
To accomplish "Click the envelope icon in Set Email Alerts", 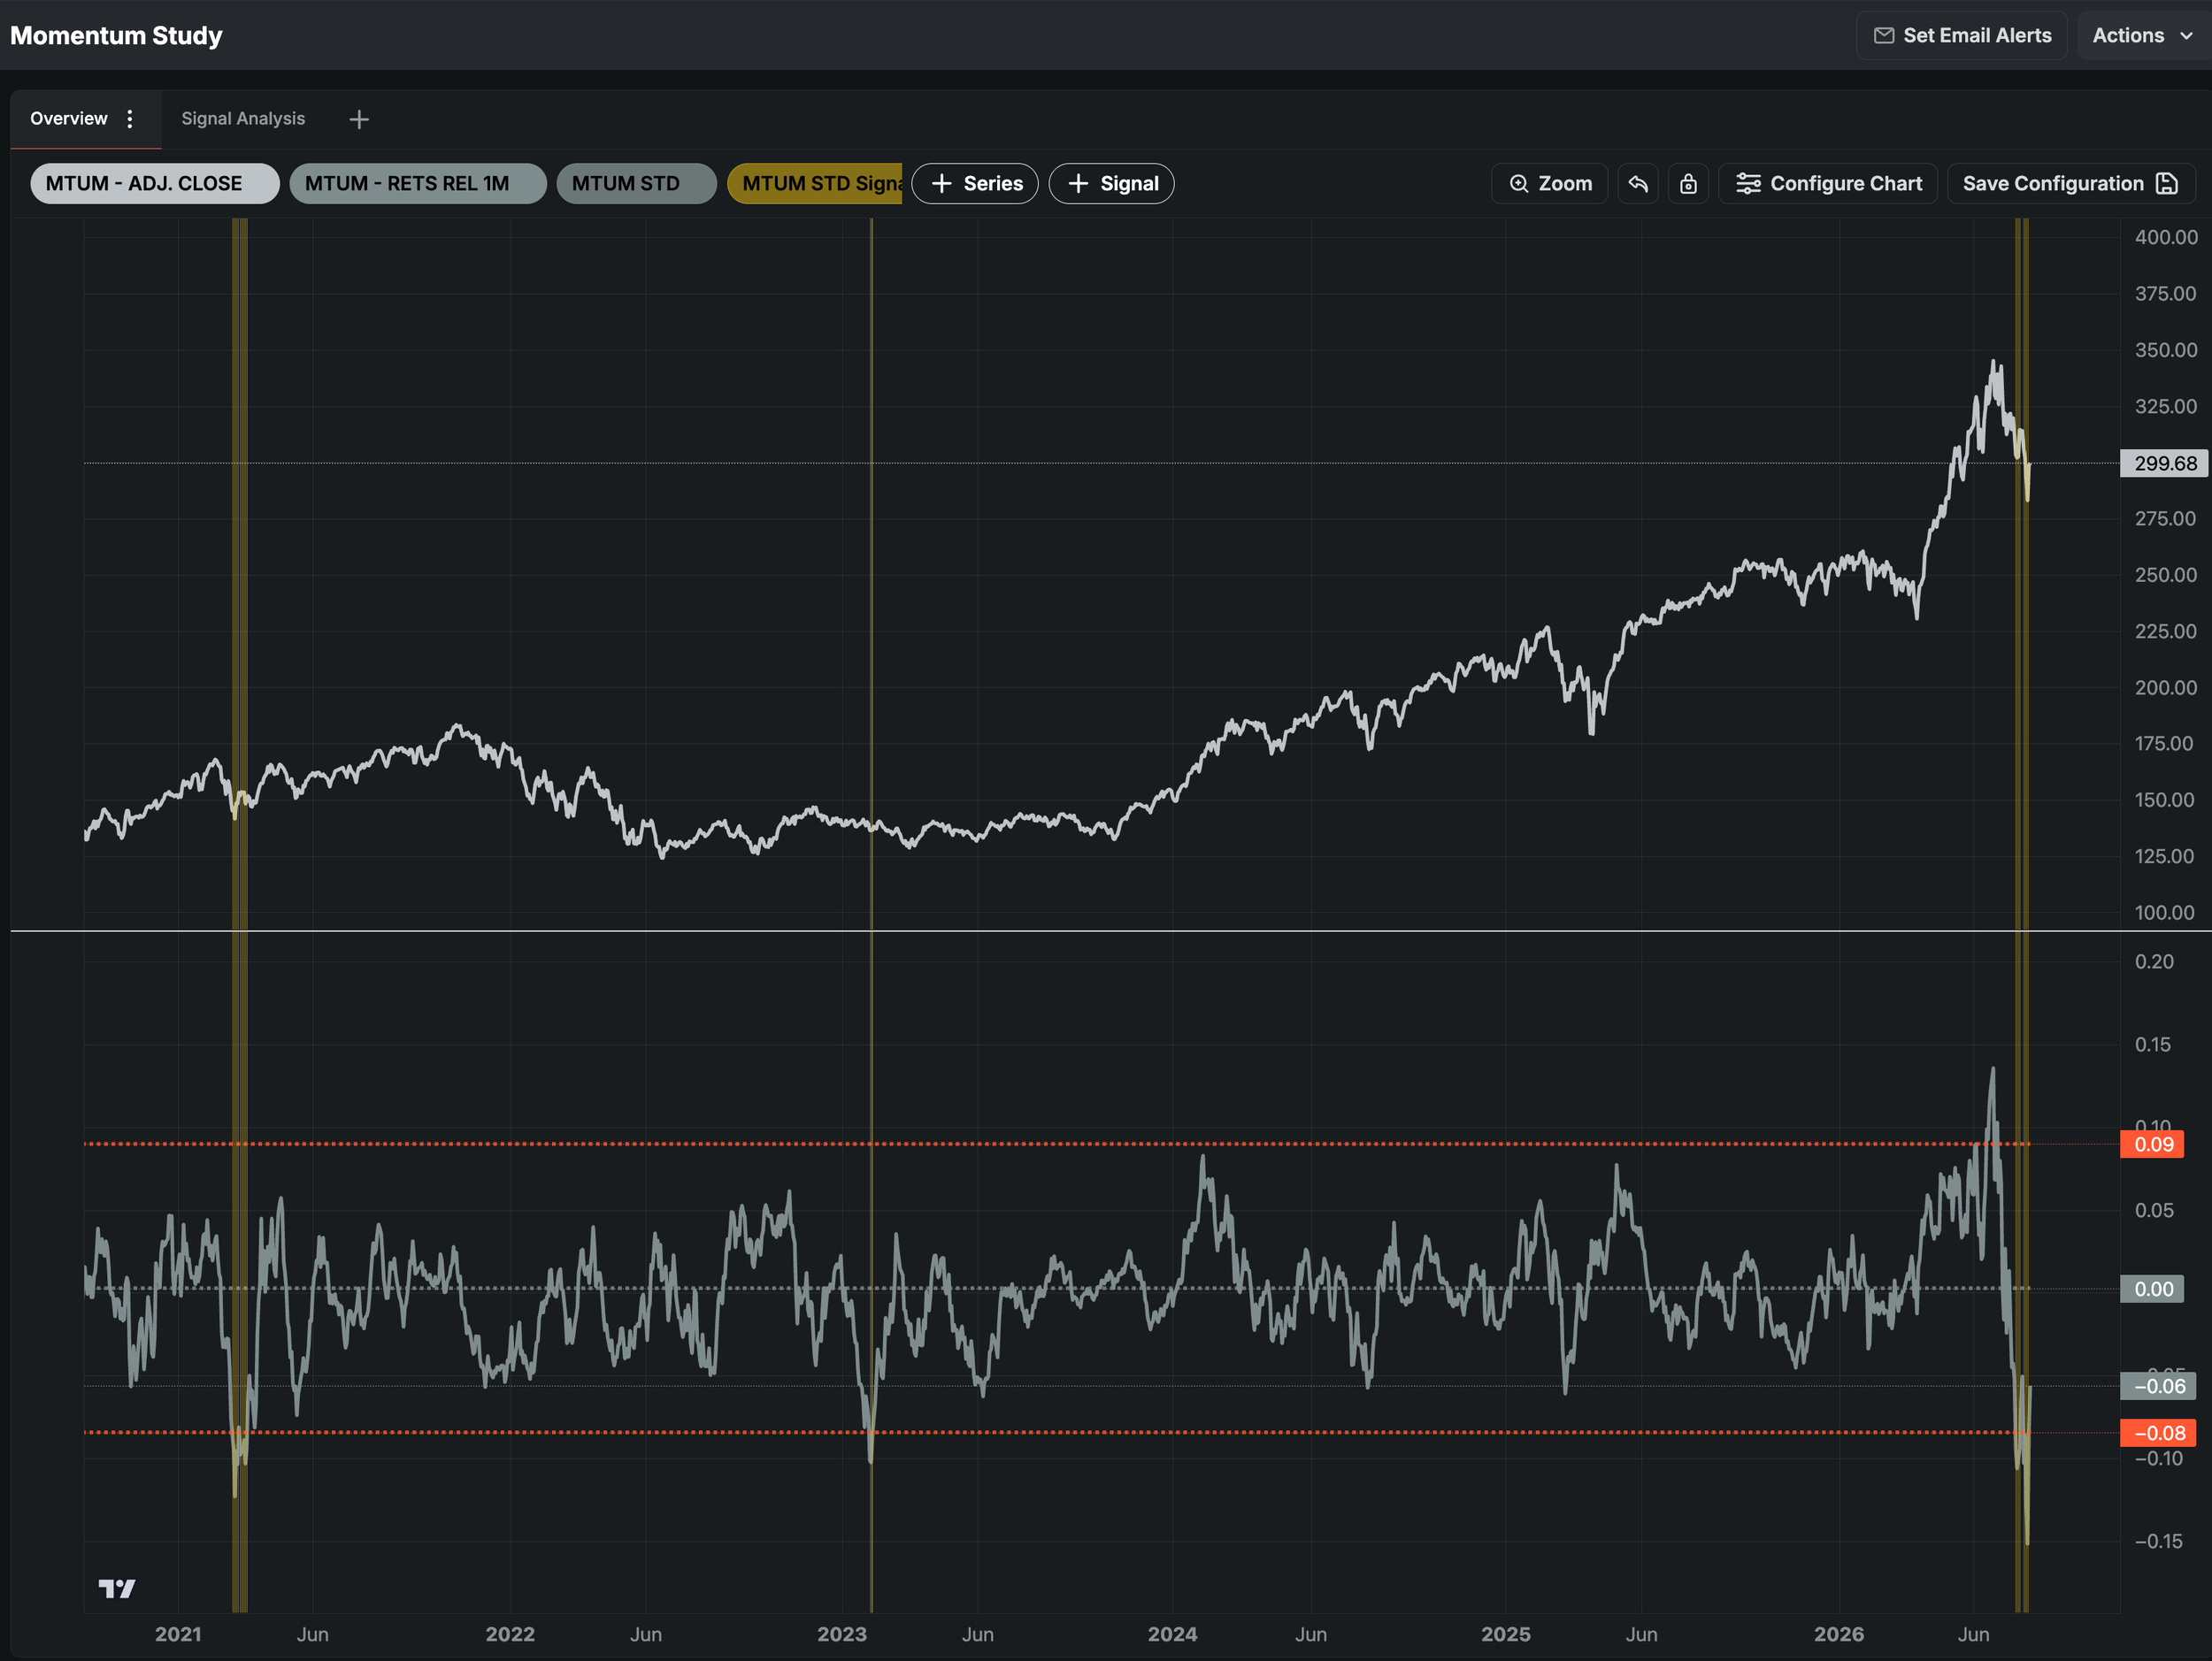I will [x=1884, y=36].
